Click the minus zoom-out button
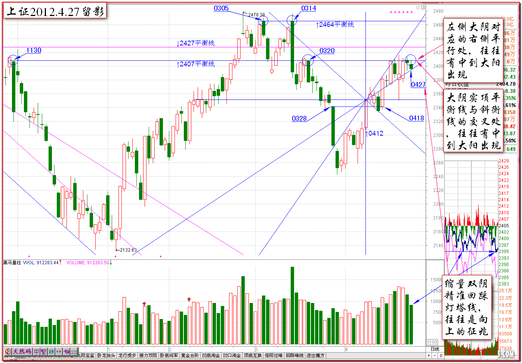 [435, 356]
